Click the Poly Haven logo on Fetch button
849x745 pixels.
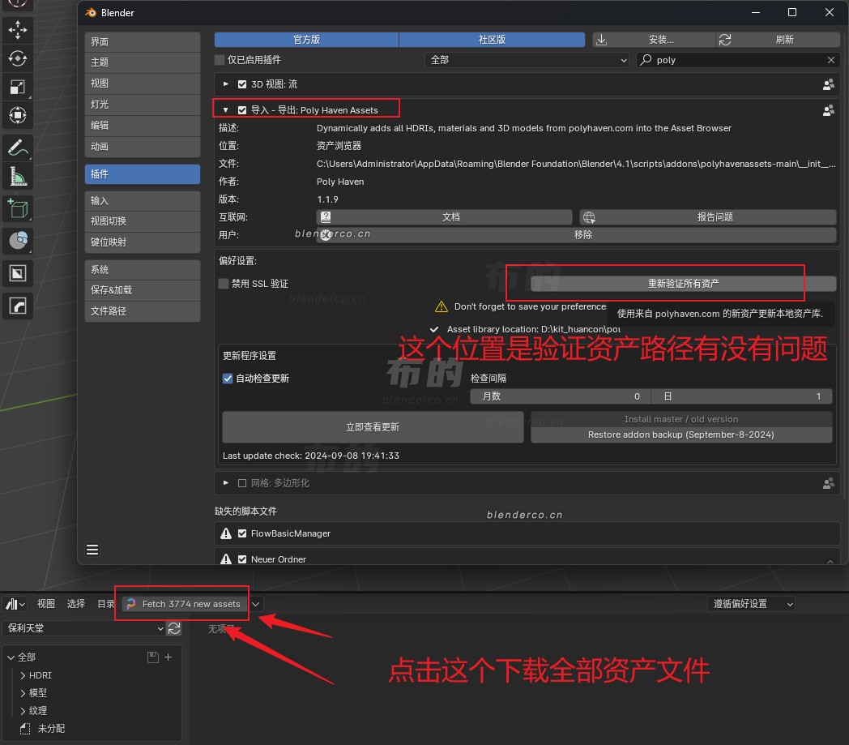[131, 604]
